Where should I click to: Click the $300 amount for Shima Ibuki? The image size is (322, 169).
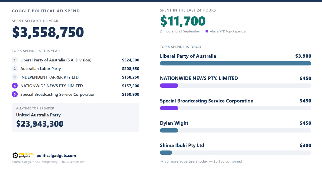pos(305,145)
